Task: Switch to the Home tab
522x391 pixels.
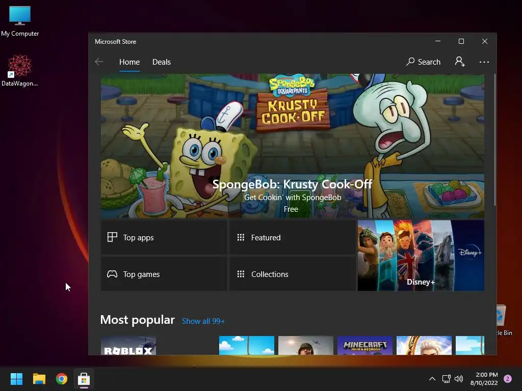Action: [x=129, y=62]
